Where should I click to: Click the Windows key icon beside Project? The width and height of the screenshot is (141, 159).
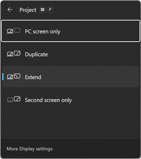[43, 10]
